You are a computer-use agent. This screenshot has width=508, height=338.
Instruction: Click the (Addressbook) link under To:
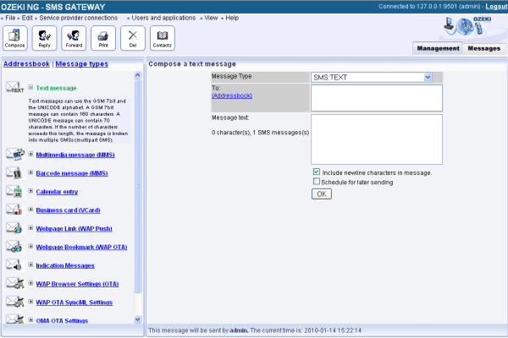tap(232, 95)
